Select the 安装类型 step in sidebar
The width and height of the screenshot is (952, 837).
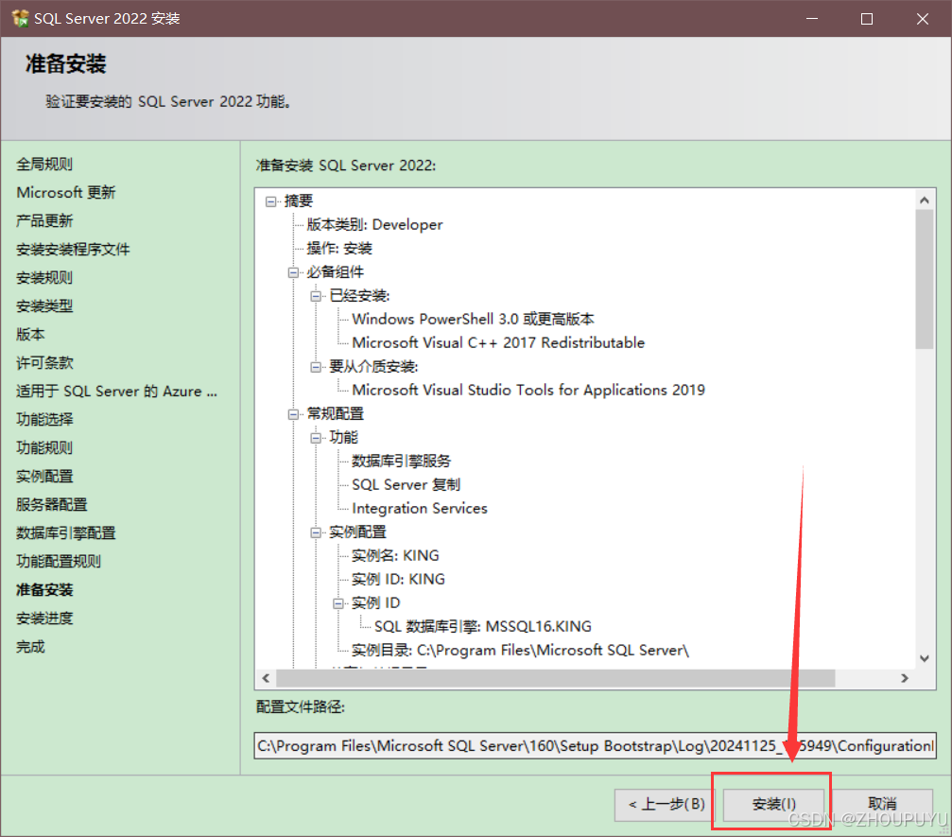point(44,306)
